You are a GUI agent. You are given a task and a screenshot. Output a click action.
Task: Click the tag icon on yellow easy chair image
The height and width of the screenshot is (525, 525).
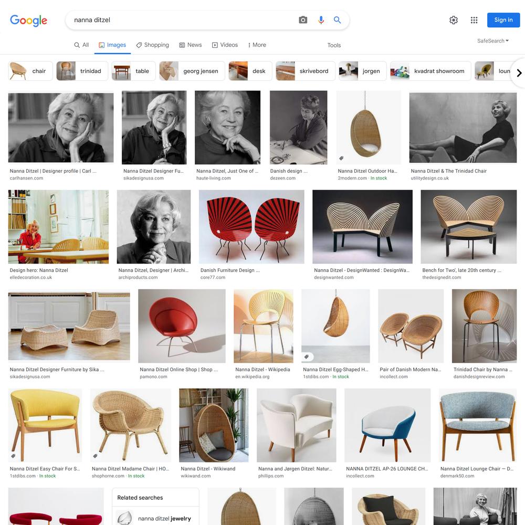[x=14, y=456]
